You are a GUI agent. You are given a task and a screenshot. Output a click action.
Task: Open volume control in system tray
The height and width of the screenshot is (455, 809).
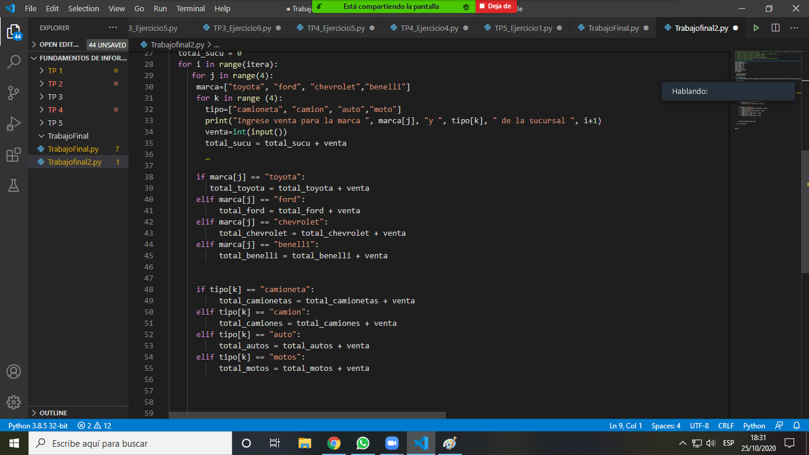[711, 443]
